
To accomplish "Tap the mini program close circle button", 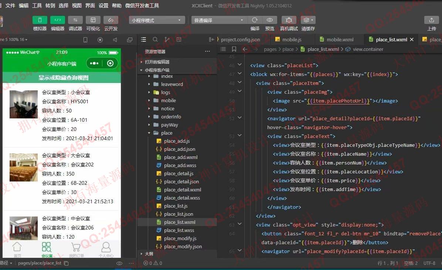I will tap(110, 63).
